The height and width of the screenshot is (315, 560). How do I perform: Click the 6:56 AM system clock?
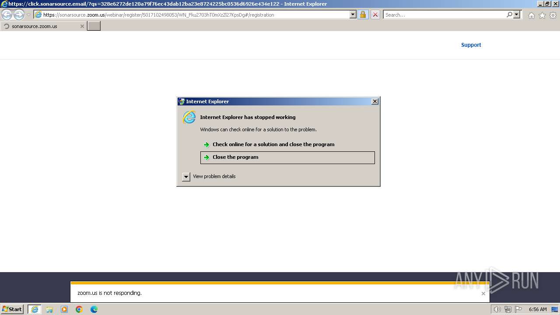coord(538,309)
